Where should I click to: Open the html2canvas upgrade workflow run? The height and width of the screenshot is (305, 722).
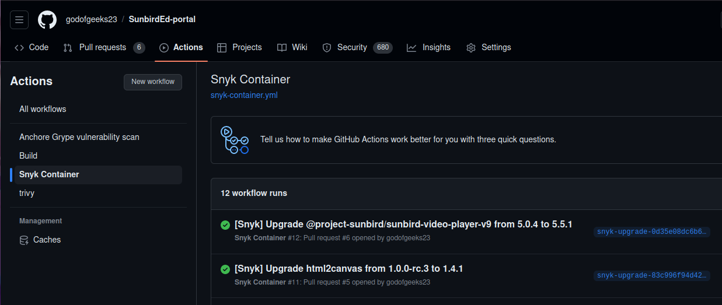point(348,269)
